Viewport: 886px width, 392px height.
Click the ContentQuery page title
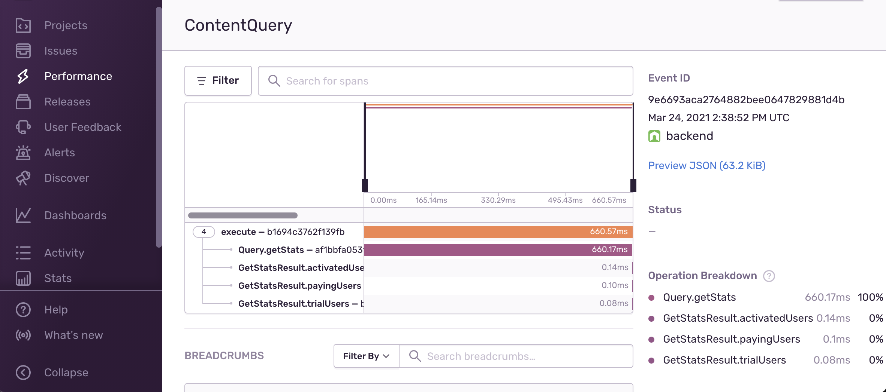tap(238, 25)
